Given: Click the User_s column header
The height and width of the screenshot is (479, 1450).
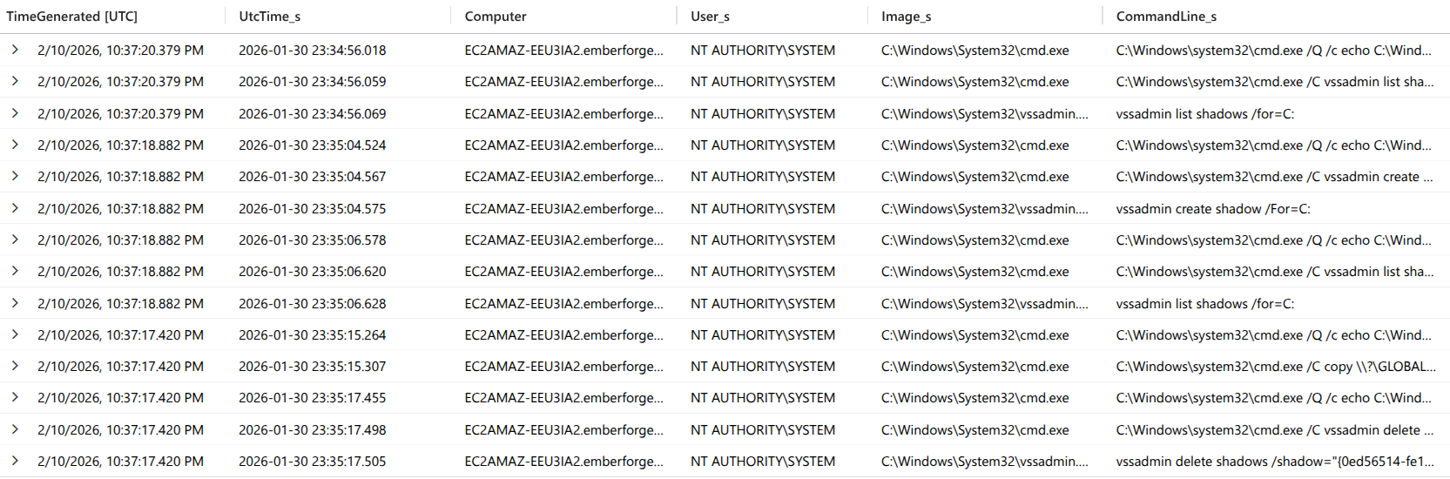Looking at the screenshot, I should (710, 17).
